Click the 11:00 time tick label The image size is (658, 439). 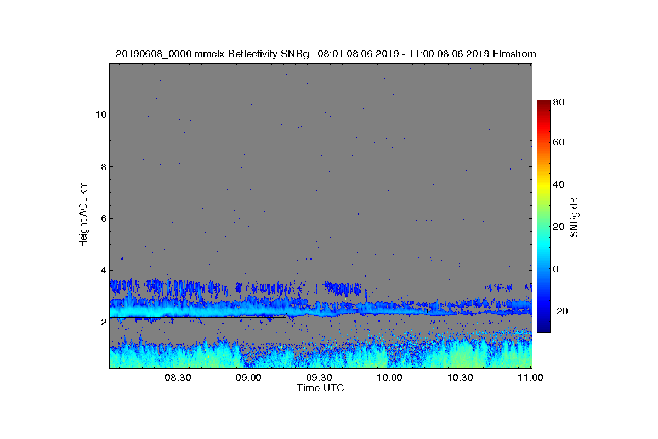coord(530,378)
